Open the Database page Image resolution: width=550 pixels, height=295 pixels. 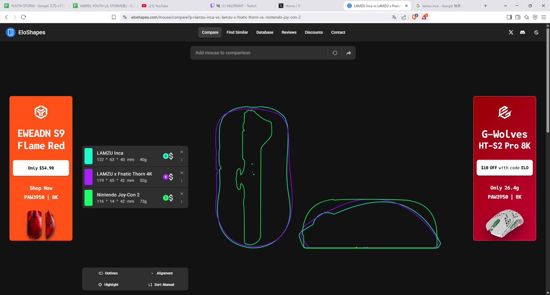pos(265,32)
